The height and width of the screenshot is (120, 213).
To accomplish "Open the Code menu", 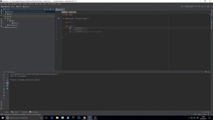I will click(20, 4).
